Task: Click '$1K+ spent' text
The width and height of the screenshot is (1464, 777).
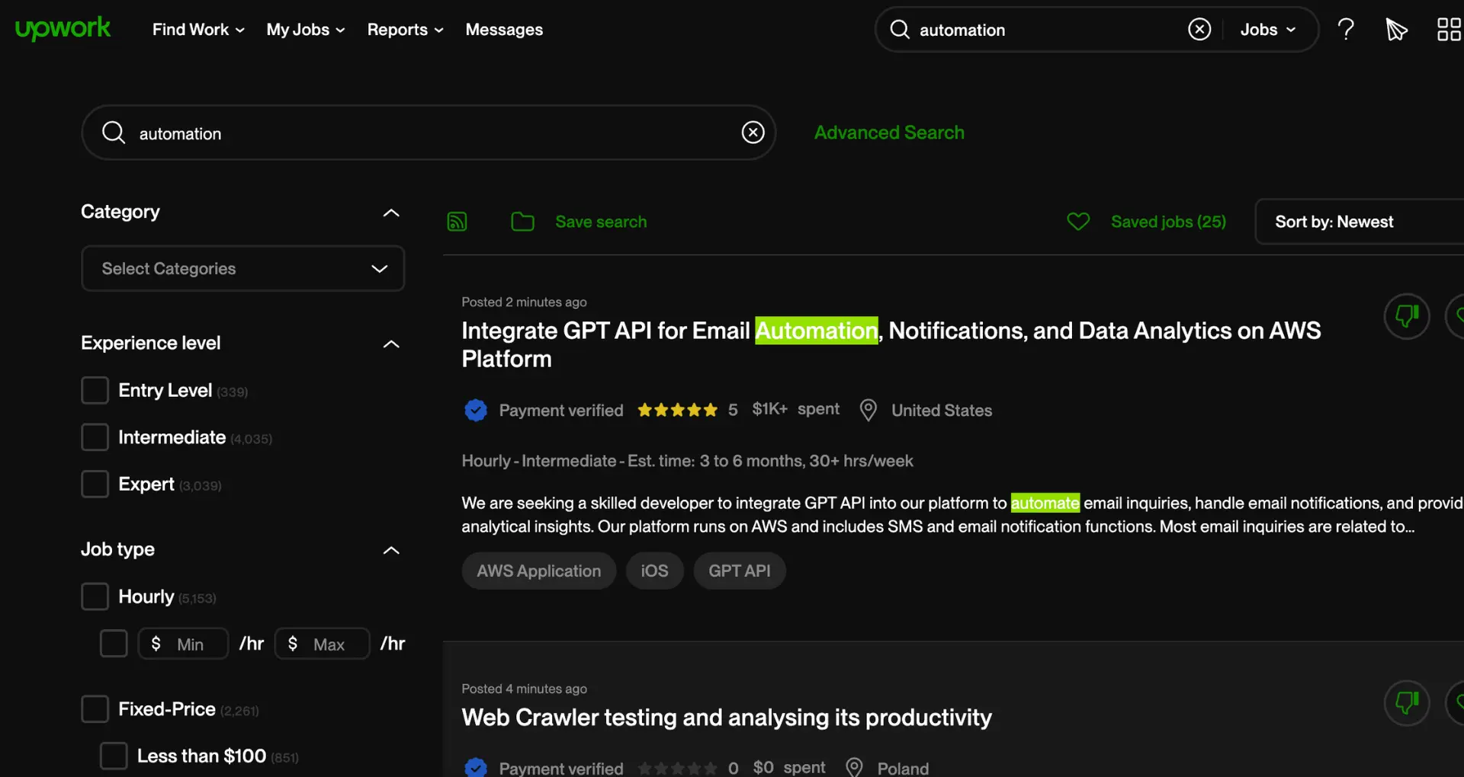Action: tap(795, 409)
